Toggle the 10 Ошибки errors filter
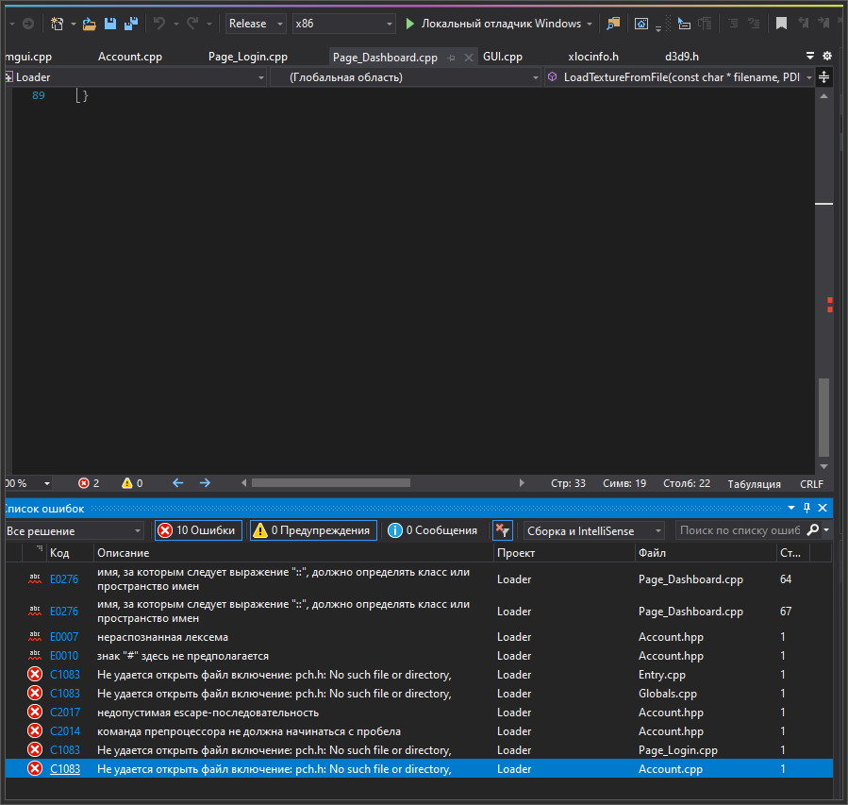Screen dimensions: 848x805 tap(197, 530)
